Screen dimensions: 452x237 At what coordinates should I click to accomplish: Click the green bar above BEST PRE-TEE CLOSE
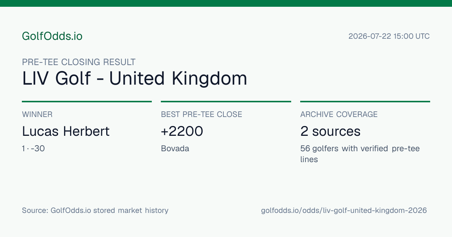pyautogui.click(x=226, y=102)
